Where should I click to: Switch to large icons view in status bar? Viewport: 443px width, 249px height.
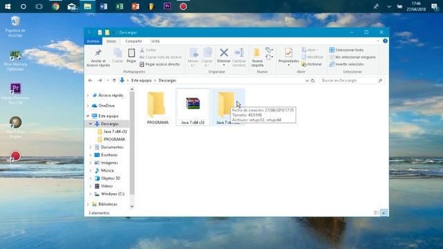(384, 213)
